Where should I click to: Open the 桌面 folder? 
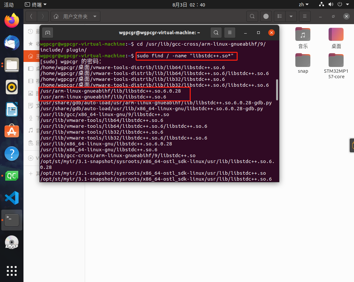click(x=336, y=38)
